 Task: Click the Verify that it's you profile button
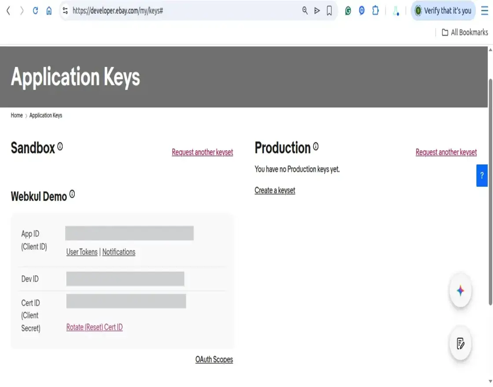(x=443, y=11)
